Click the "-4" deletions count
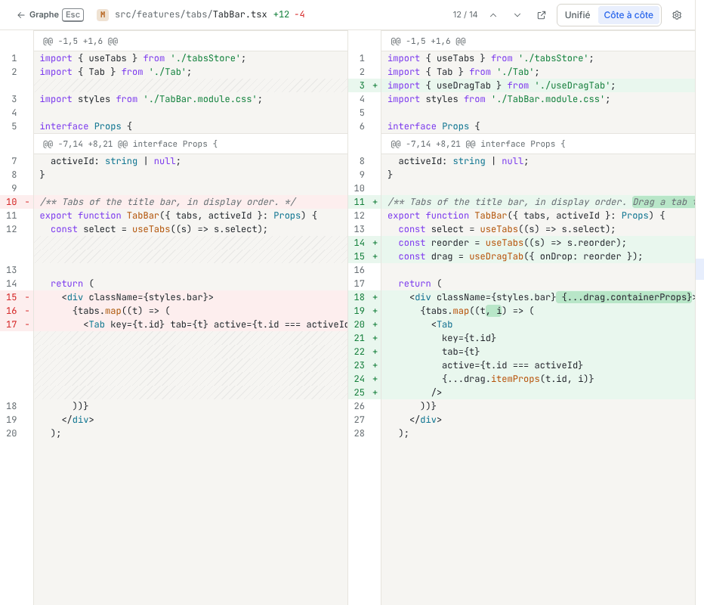This screenshot has height=605, width=704. pos(299,14)
